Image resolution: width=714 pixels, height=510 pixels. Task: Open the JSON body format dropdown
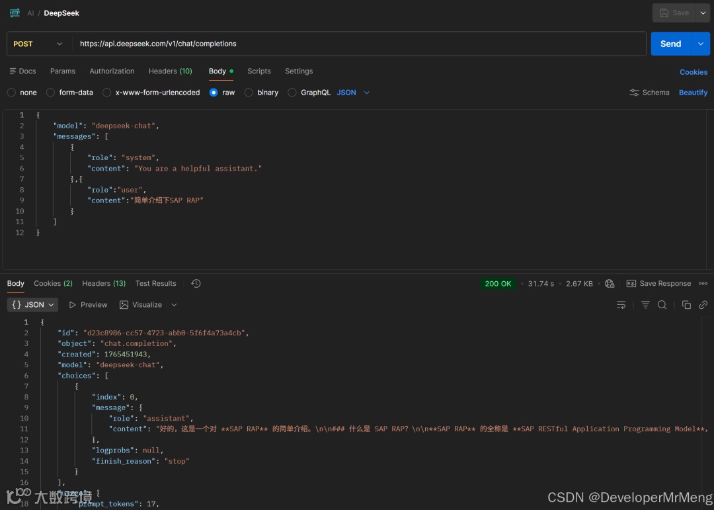(x=353, y=93)
